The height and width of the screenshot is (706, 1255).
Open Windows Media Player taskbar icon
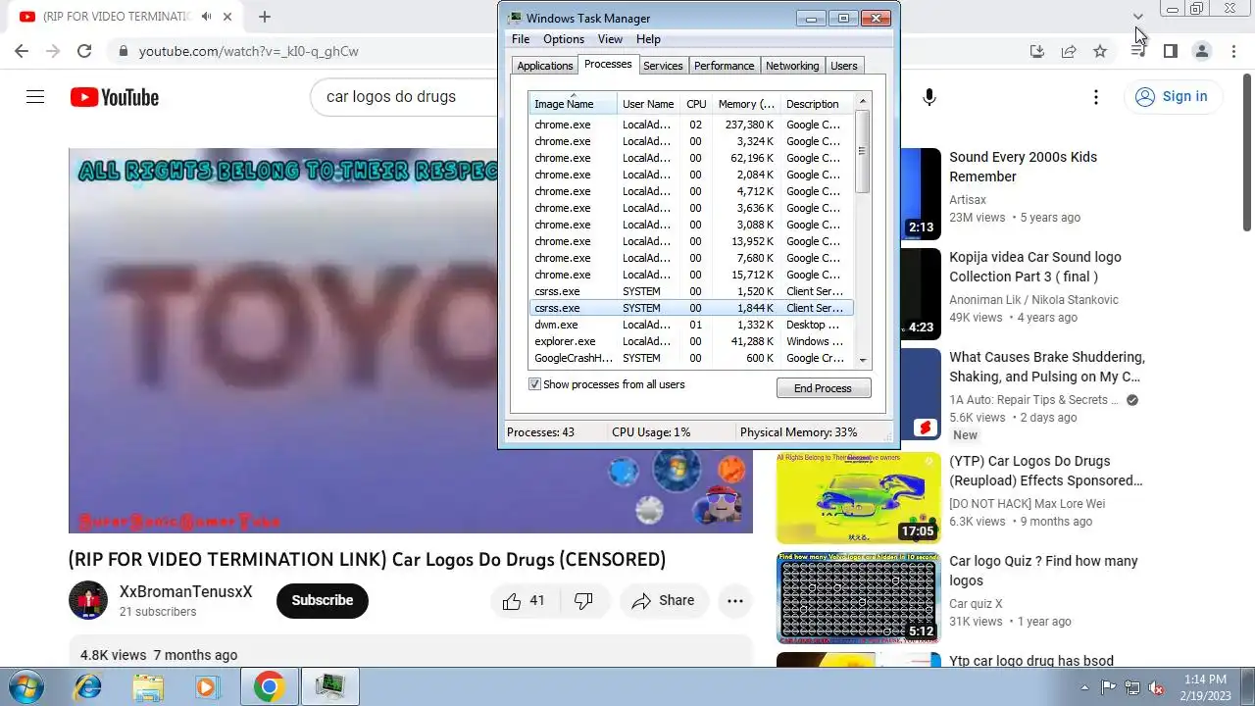[206, 687]
